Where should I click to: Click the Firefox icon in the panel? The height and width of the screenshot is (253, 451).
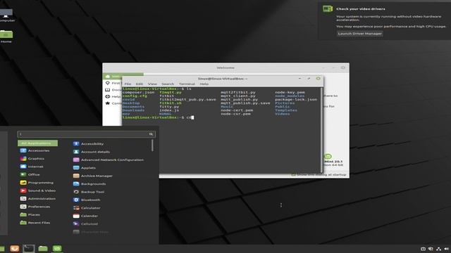(14, 248)
